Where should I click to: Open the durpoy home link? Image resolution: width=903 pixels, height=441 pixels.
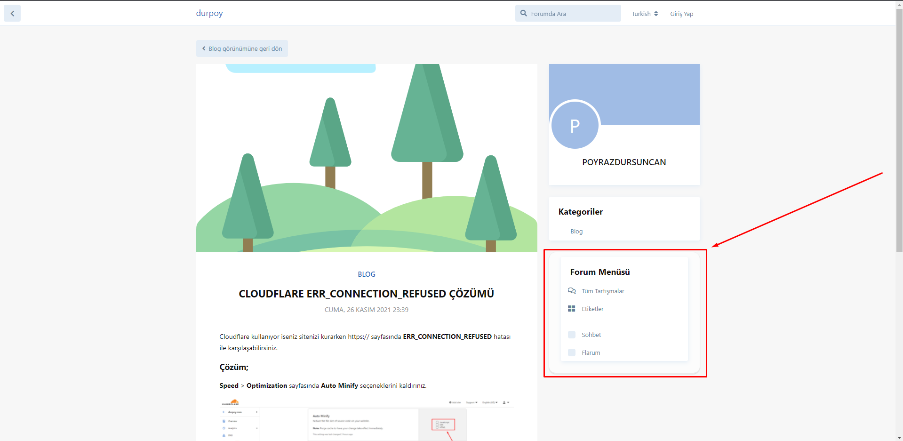click(209, 13)
